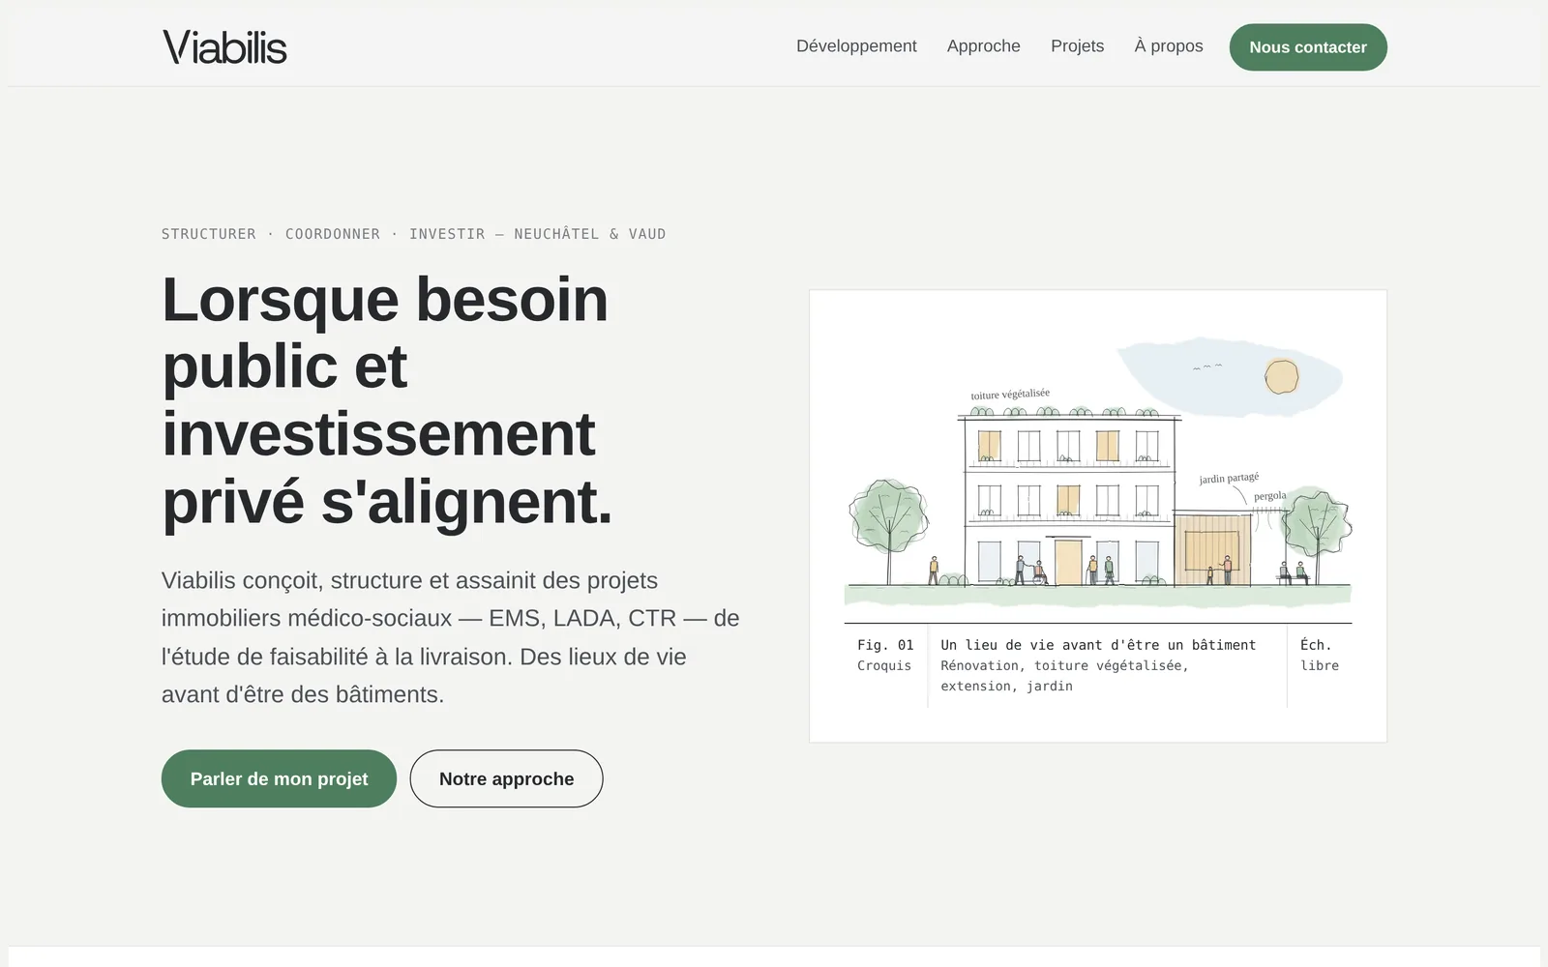This screenshot has height=967, width=1548.
Task: Open the Développement menu item
Action: point(856,46)
